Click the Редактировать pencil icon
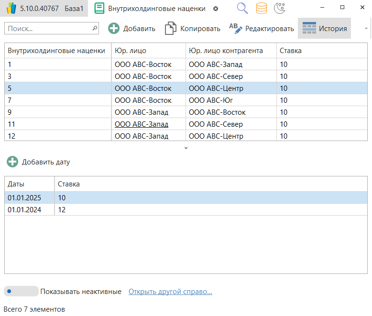 click(x=236, y=29)
